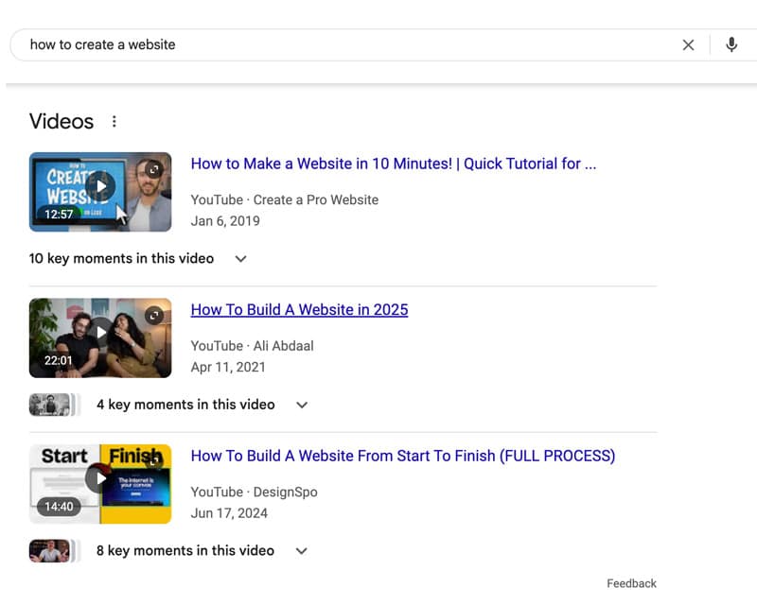Click the 22:01 duration badge
757x605 pixels.
(x=59, y=360)
